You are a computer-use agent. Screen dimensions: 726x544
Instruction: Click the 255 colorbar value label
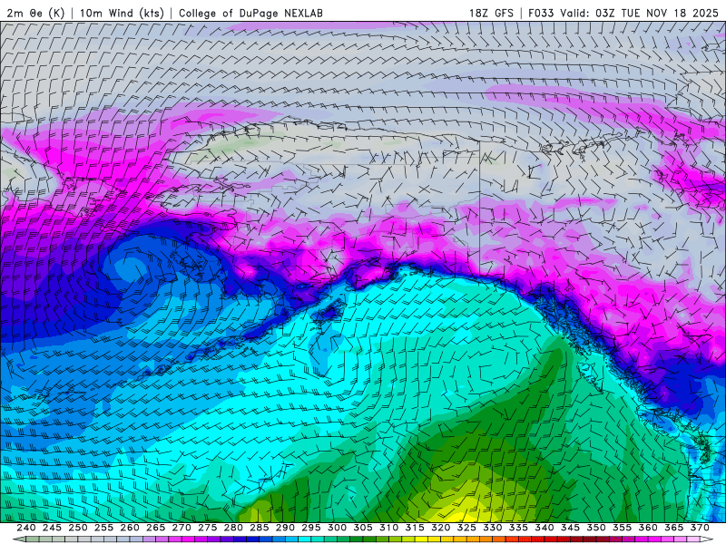(x=103, y=528)
